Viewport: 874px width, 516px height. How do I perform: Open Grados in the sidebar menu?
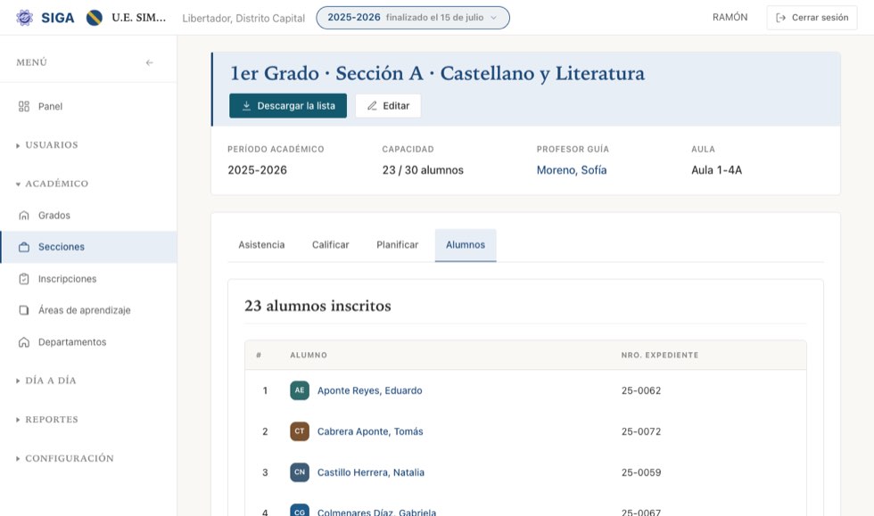88,215
